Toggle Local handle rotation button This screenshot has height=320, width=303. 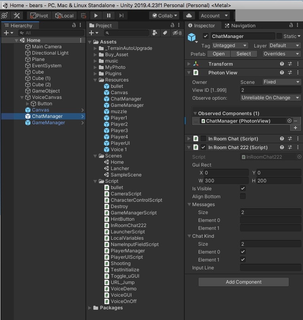64,15
